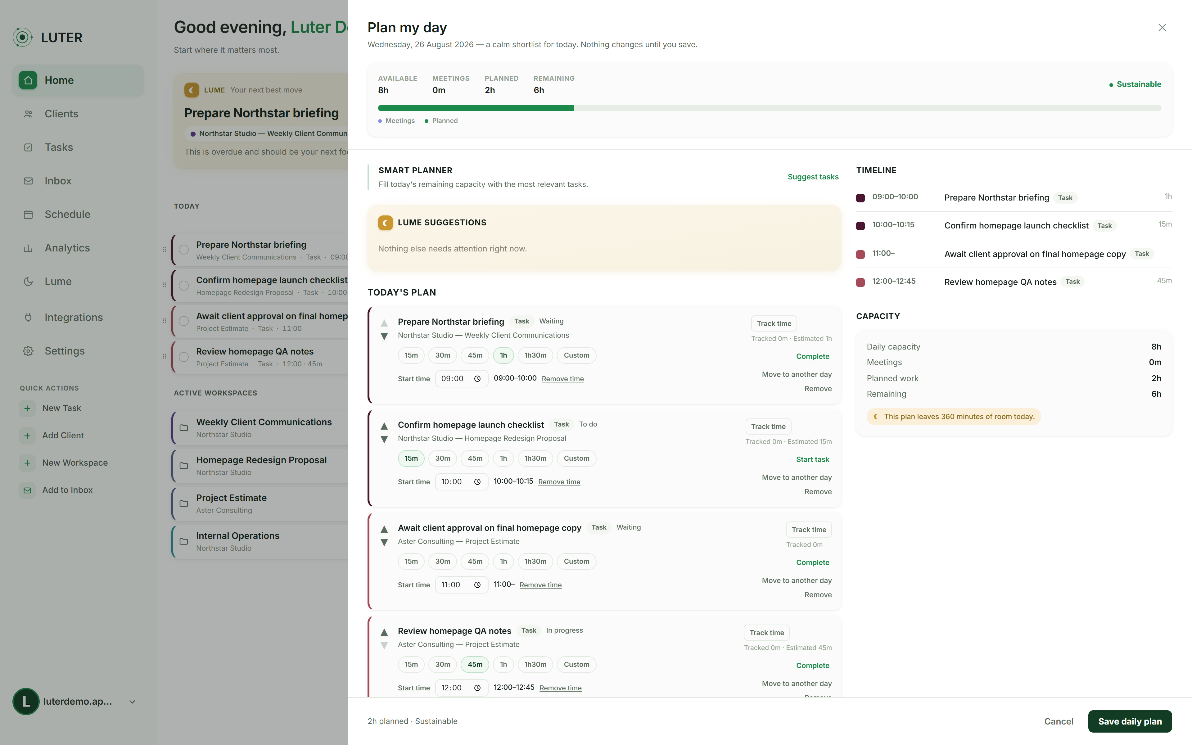Image resolution: width=1192 pixels, height=745 pixels.
Task: Click the Weekly Client Communications folder icon
Action: tap(184, 428)
